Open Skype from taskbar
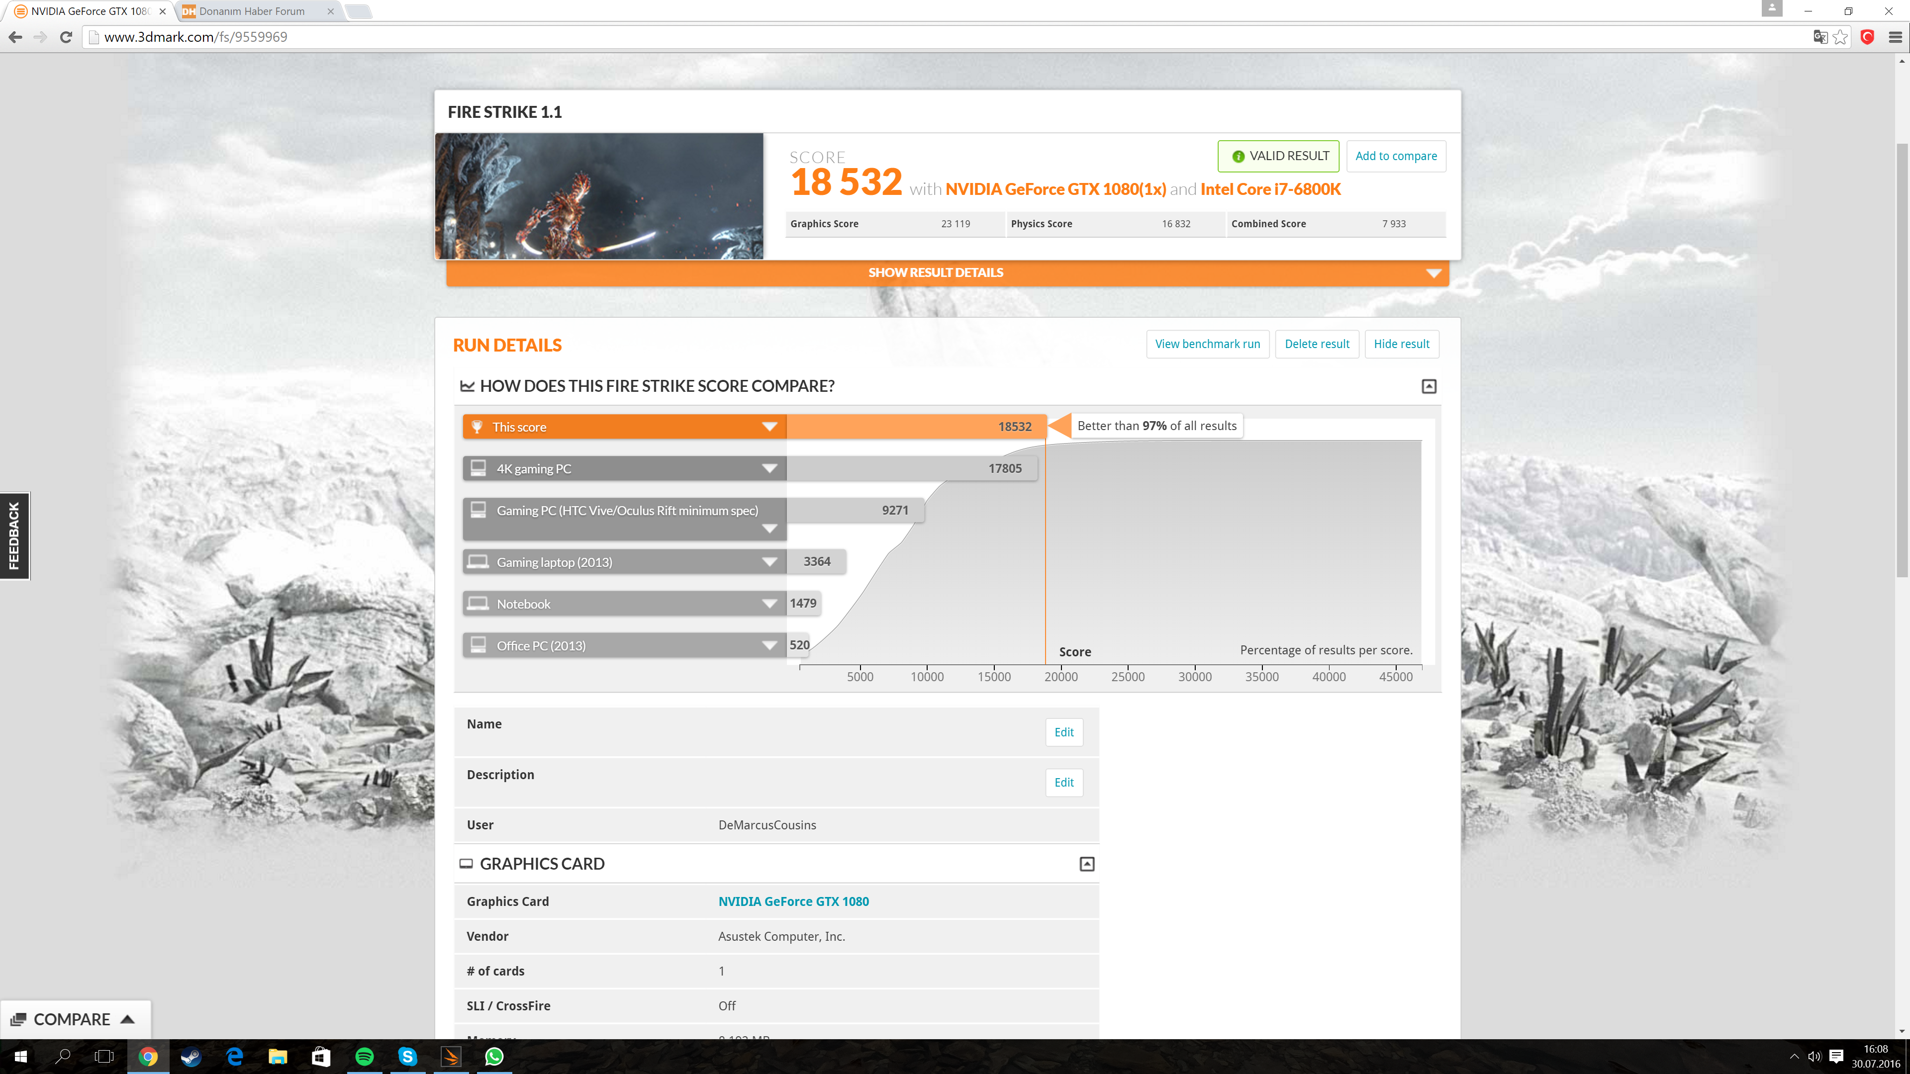This screenshot has width=1910, height=1074. 407,1056
